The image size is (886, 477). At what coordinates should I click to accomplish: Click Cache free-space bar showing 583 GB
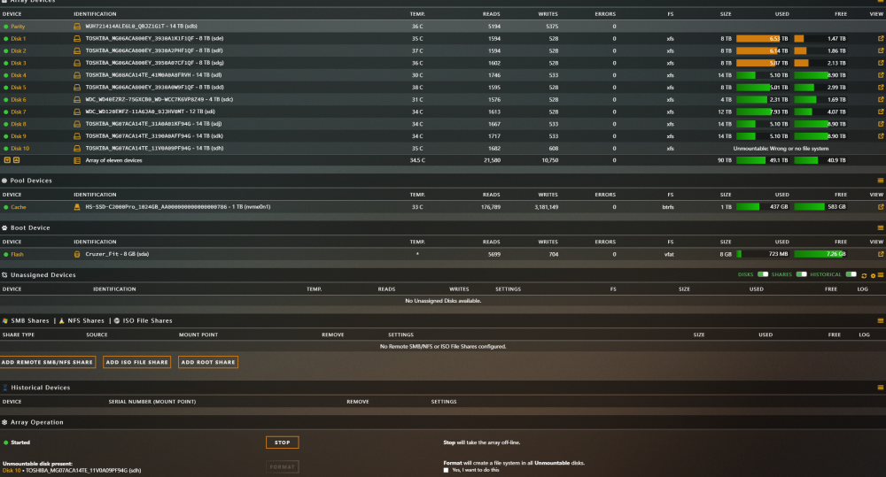pyautogui.click(x=820, y=207)
